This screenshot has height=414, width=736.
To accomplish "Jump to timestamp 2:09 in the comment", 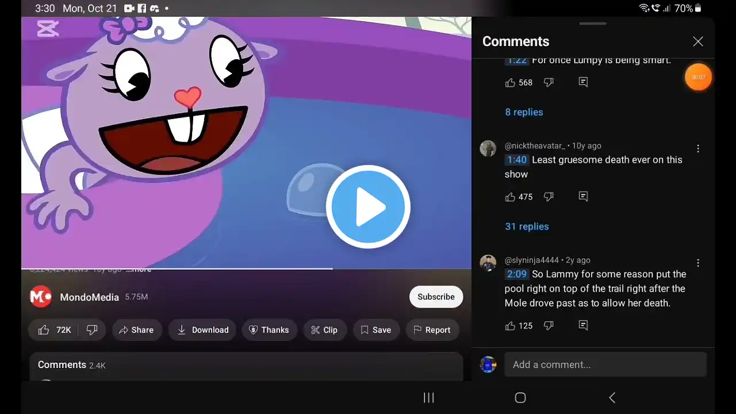I will (x=517, y=274).
